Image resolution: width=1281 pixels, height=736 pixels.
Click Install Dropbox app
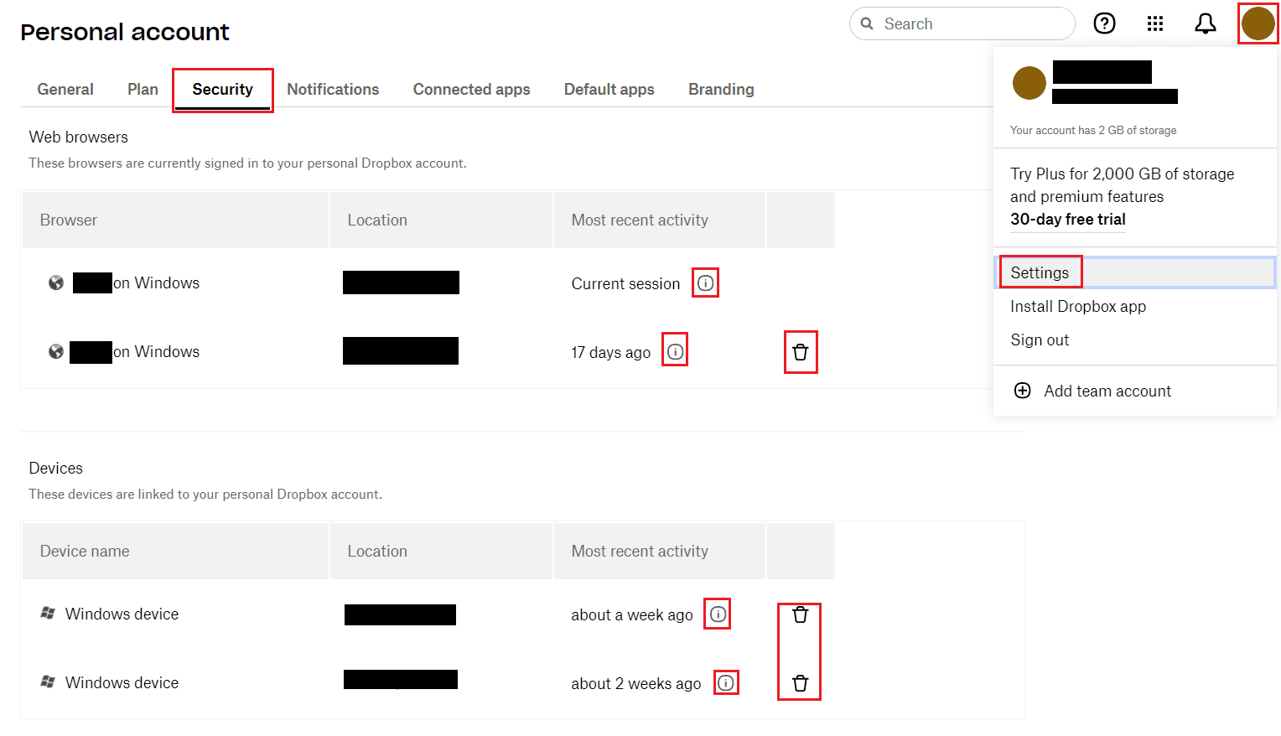[x=1078, y=306]
